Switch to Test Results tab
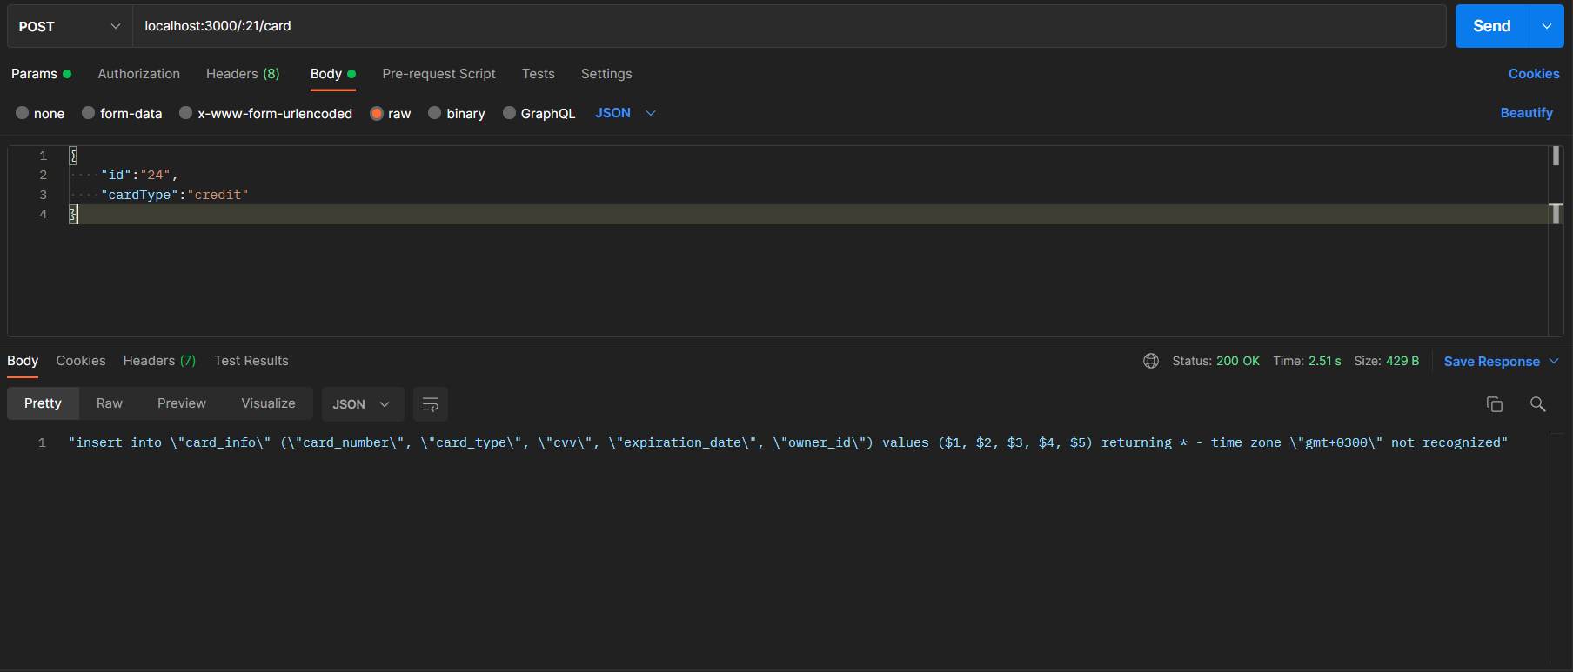Image resolution: width=1573 pixels, height=672 pixels. (x=251, y=361)
